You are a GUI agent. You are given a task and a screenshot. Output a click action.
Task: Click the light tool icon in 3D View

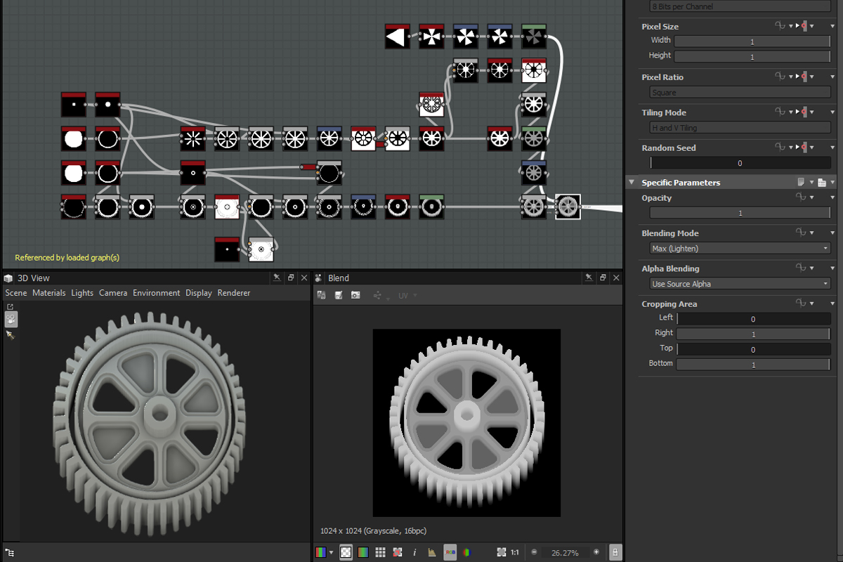tap(11, 336)
